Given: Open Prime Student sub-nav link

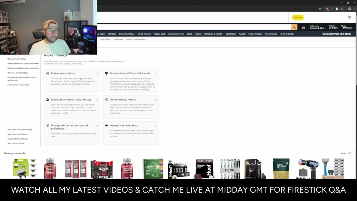Looking at the screenshot, I should 105,39.
